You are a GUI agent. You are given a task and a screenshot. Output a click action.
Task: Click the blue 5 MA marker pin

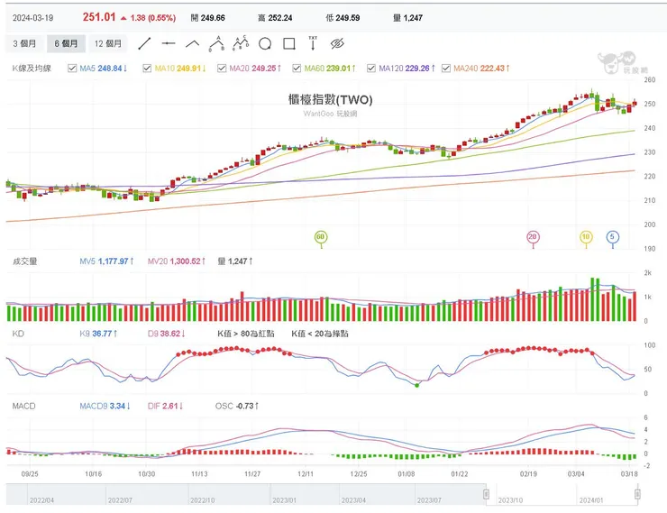coord(613,237)
